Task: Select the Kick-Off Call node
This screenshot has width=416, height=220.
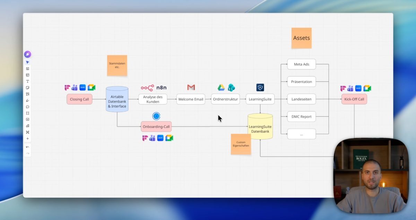Action: pyautogui.click(x=354, y=99)
